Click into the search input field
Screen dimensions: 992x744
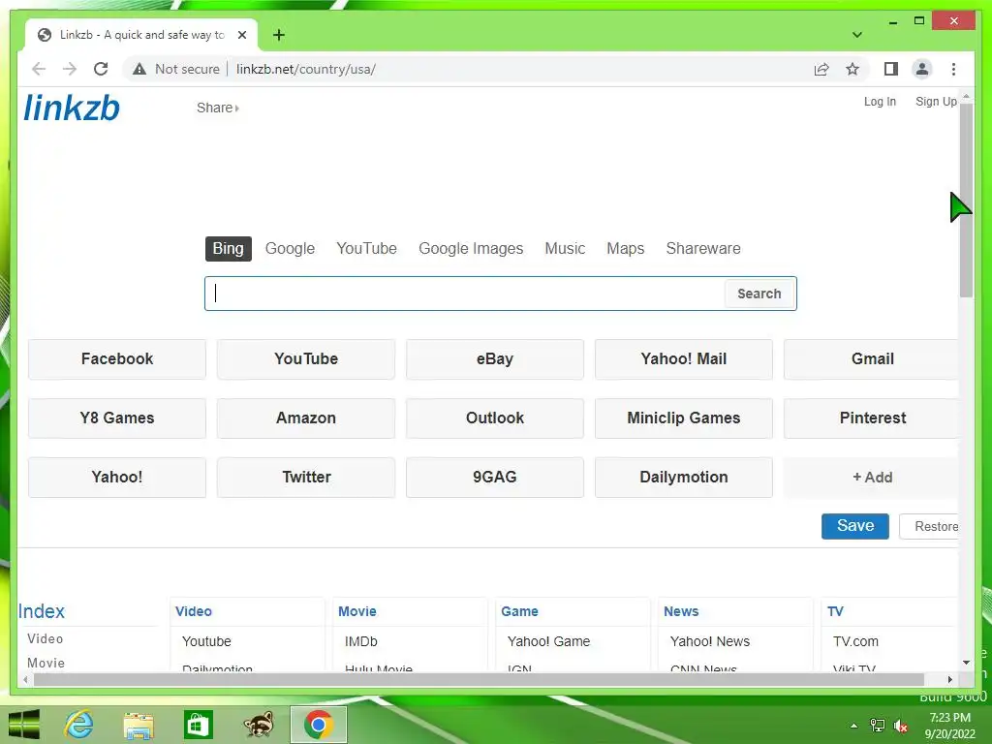465,294
